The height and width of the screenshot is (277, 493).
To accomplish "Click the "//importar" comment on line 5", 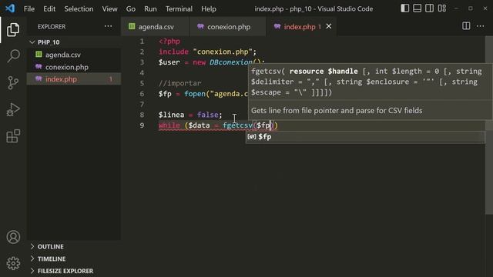I will click(179, 83).
